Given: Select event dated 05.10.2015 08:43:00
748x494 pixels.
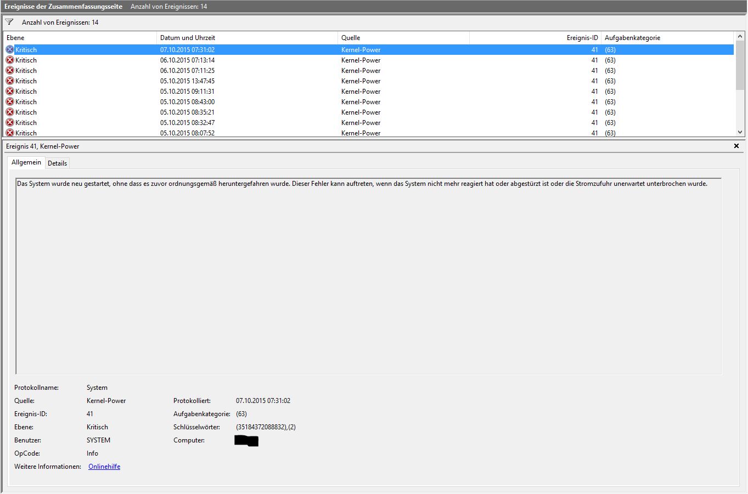Looking at the screenshot, I should click(x=369, y=101).
